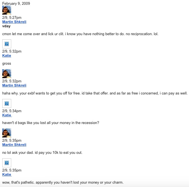Click the placeholder image icon above 2/9, 5:34pm
This screenshot has height=187, width=189.
pyautogui.click(x=7, y=103)
